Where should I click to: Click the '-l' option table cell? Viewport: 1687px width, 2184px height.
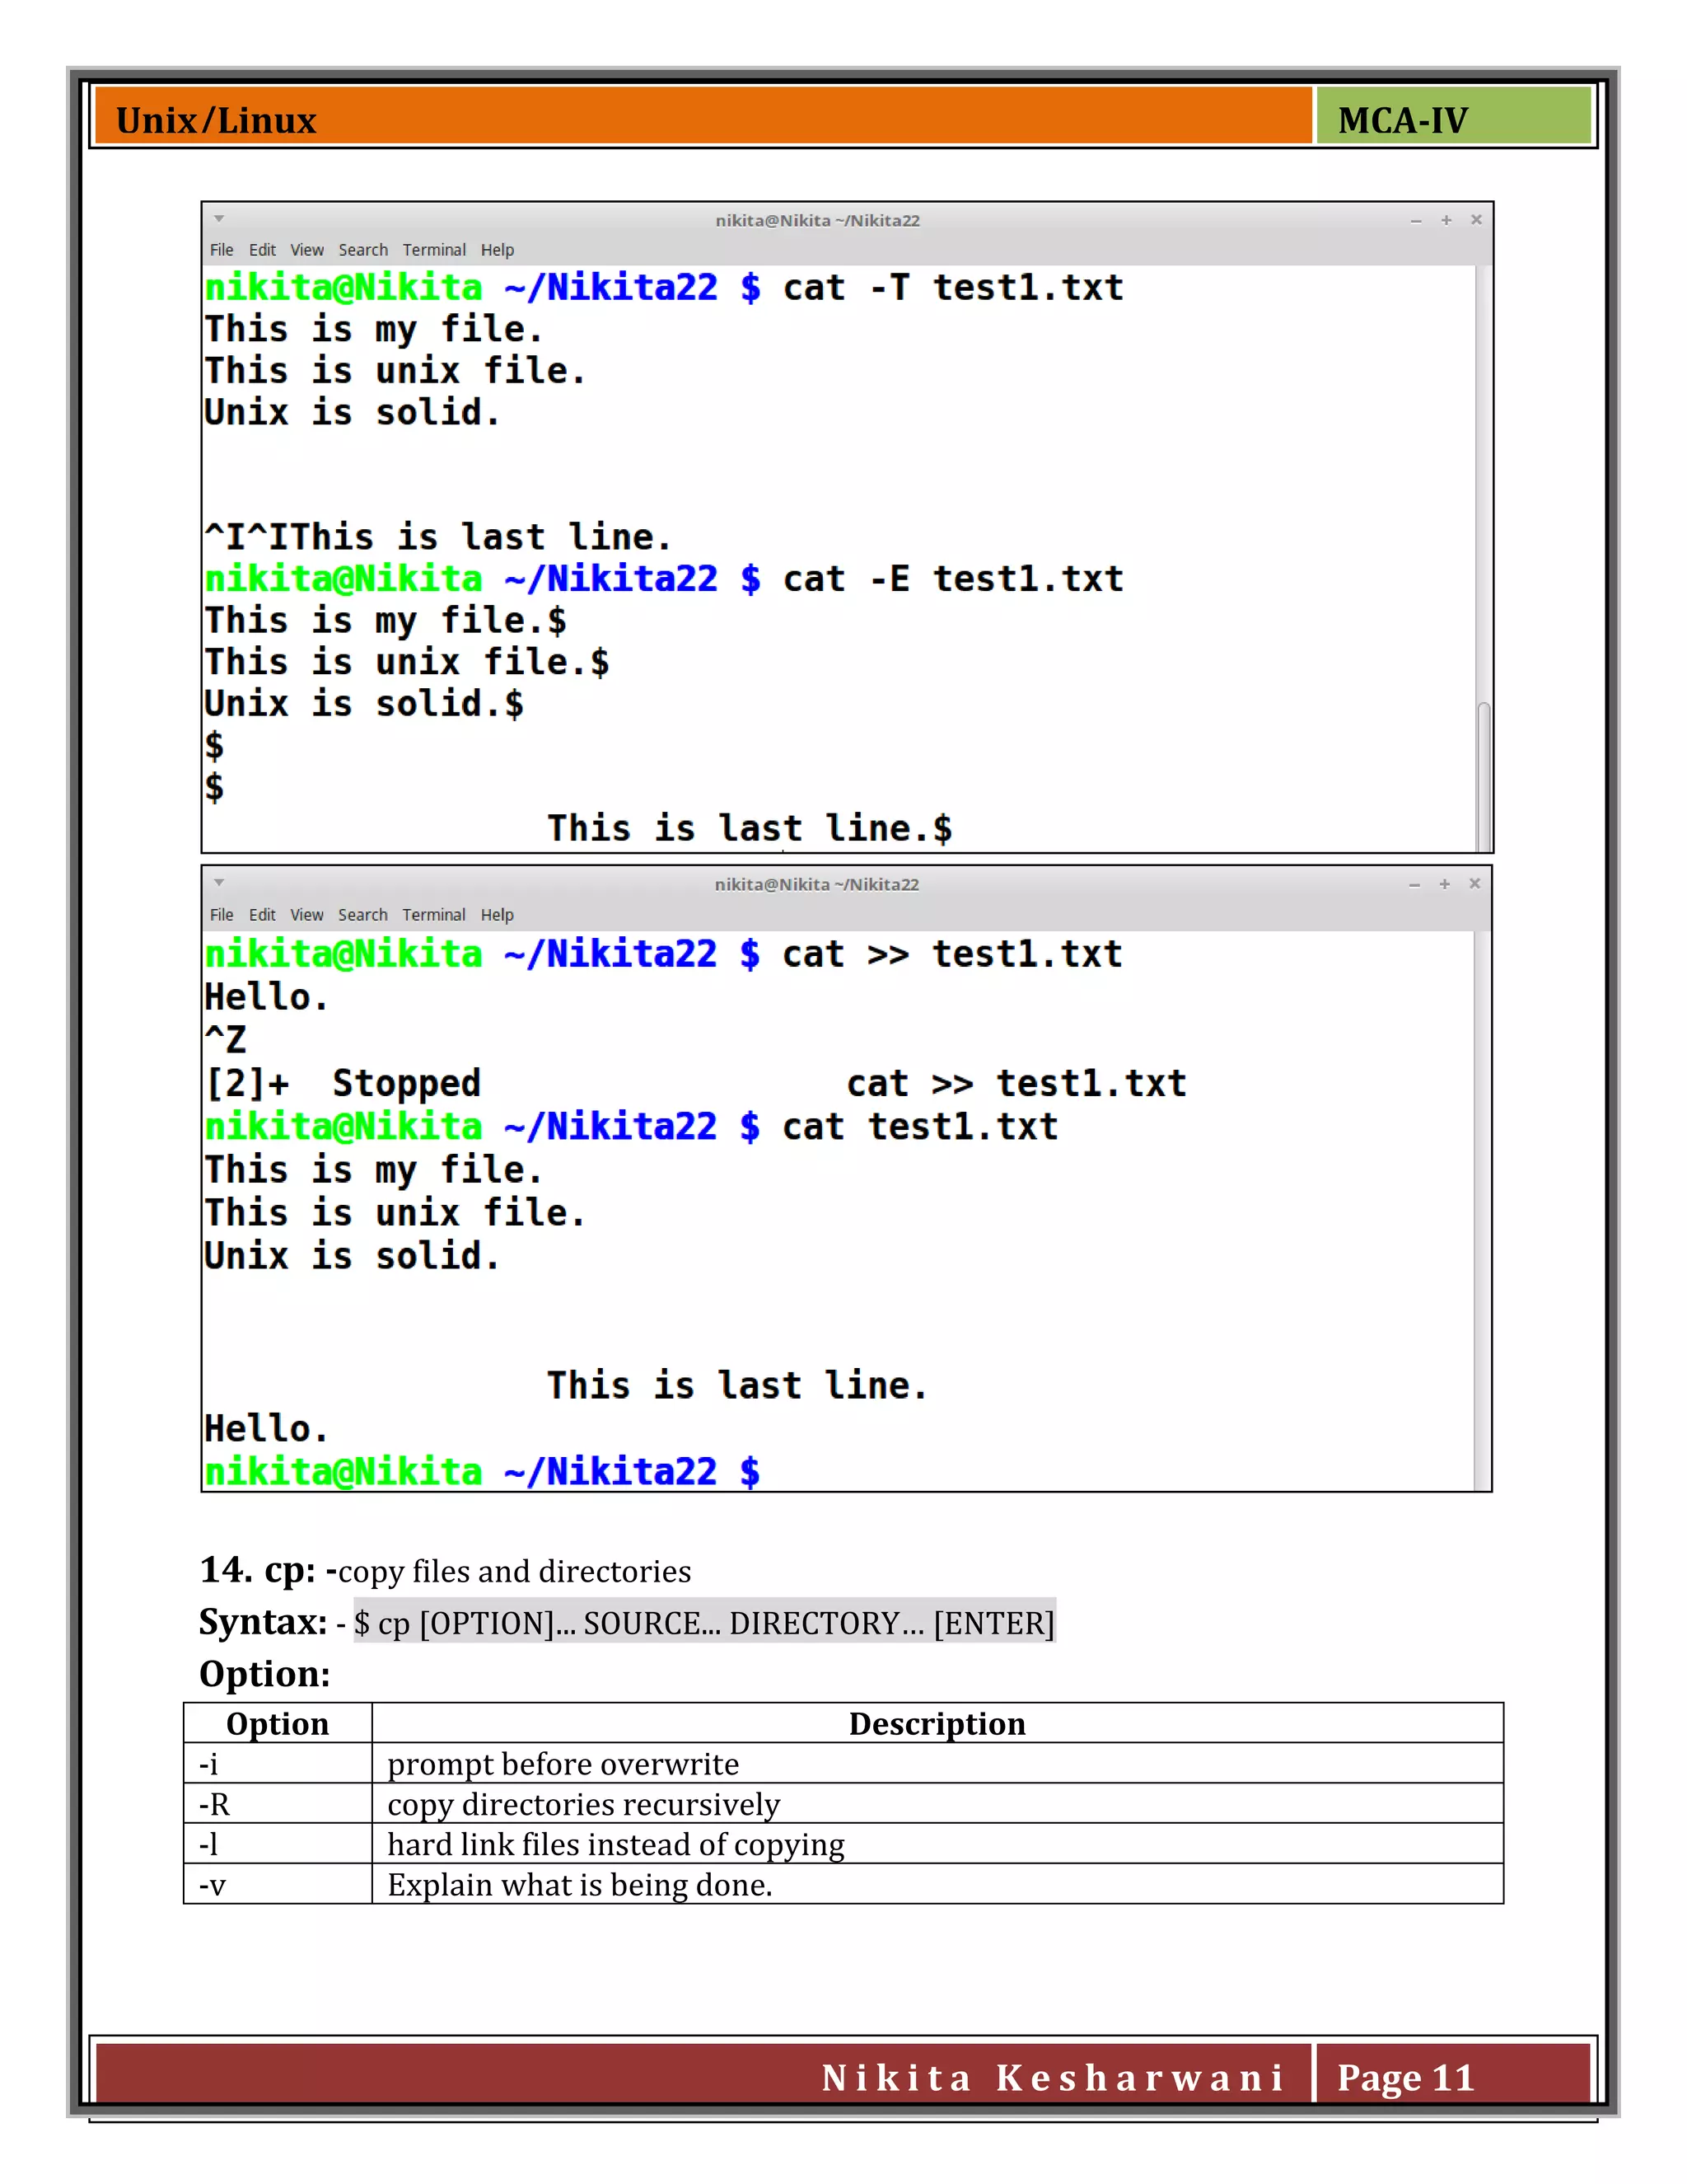coord(278,1844)
